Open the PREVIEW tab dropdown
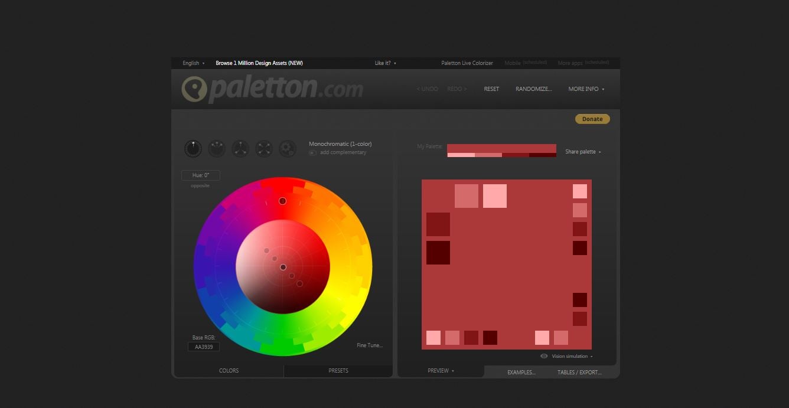 pos(441,371)
